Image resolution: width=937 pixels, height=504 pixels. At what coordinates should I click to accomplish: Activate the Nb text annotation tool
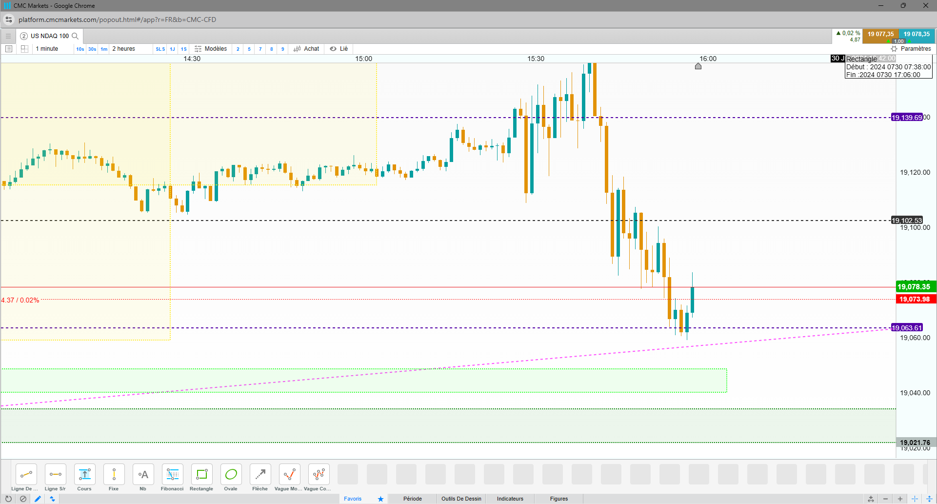point(143,478)
